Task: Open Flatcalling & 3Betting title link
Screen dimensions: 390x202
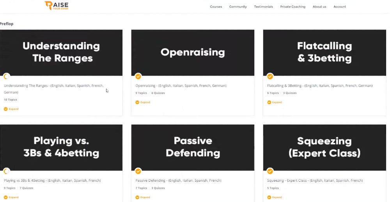Action: click(x=320, y=85)
